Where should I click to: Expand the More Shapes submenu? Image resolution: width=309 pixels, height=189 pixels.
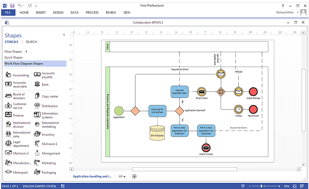(26, 51)
